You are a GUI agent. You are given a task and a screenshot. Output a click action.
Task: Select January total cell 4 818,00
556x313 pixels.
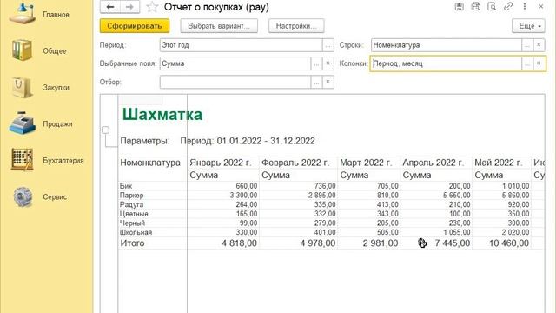tap(240, 243)
